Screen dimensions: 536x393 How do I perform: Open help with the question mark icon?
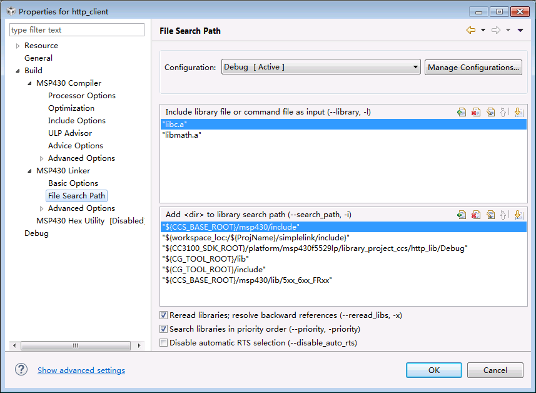pyautogui.click(x=22, y=370)
